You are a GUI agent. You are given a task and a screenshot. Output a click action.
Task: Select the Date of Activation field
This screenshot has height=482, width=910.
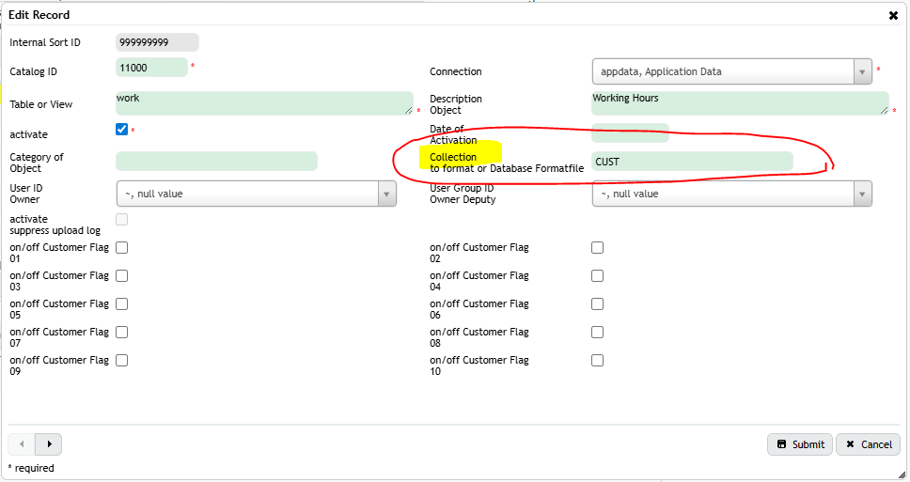click(x=630, y=132)
